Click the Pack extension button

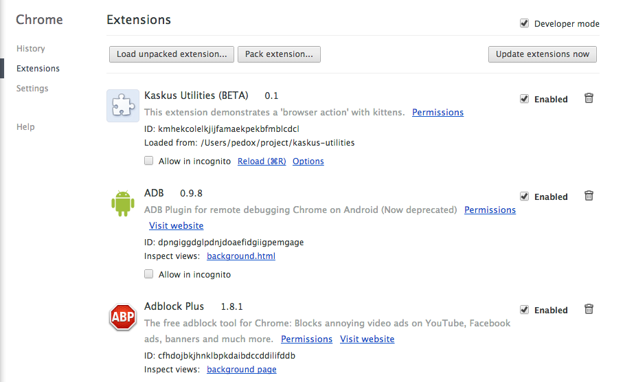[279, 54]
